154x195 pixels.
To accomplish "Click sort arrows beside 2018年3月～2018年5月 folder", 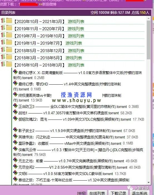I will click(x=3, y=57).
